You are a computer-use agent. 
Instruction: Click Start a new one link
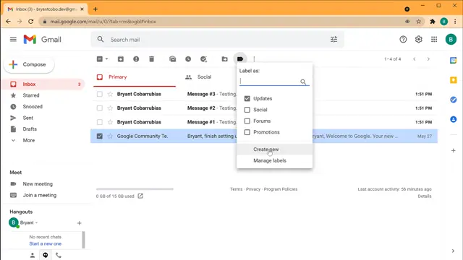45,243
